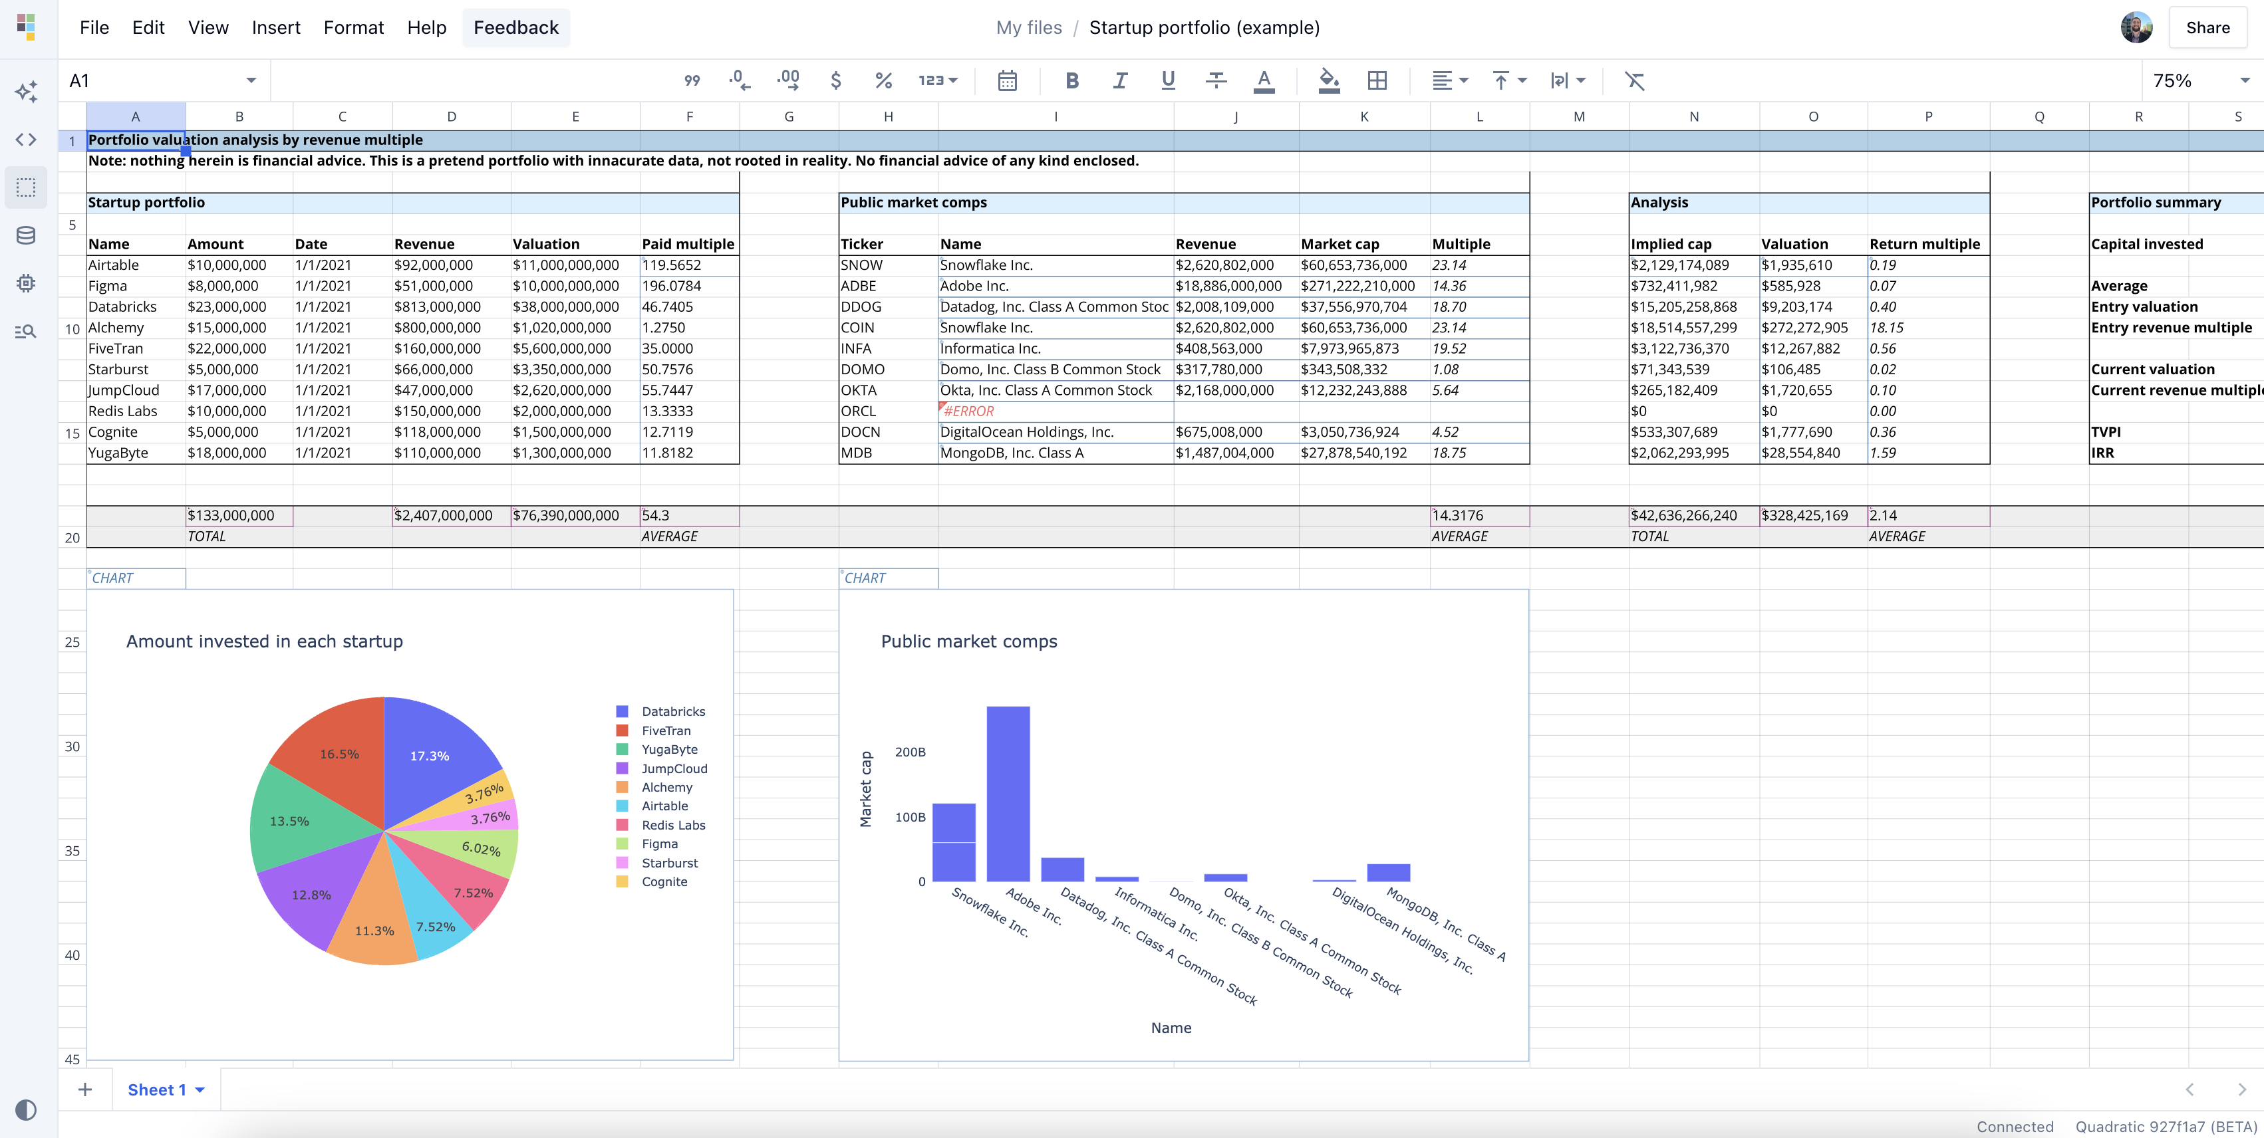Viewport: 2264px width, 1138px height.
Task: Apply currency dollar format
Action: point(836,81)
